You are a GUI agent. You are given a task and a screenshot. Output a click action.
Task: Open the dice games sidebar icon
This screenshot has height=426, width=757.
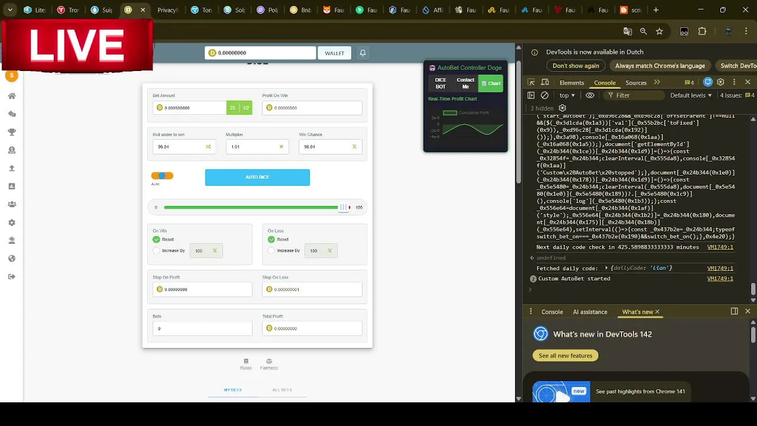[11, 114]
